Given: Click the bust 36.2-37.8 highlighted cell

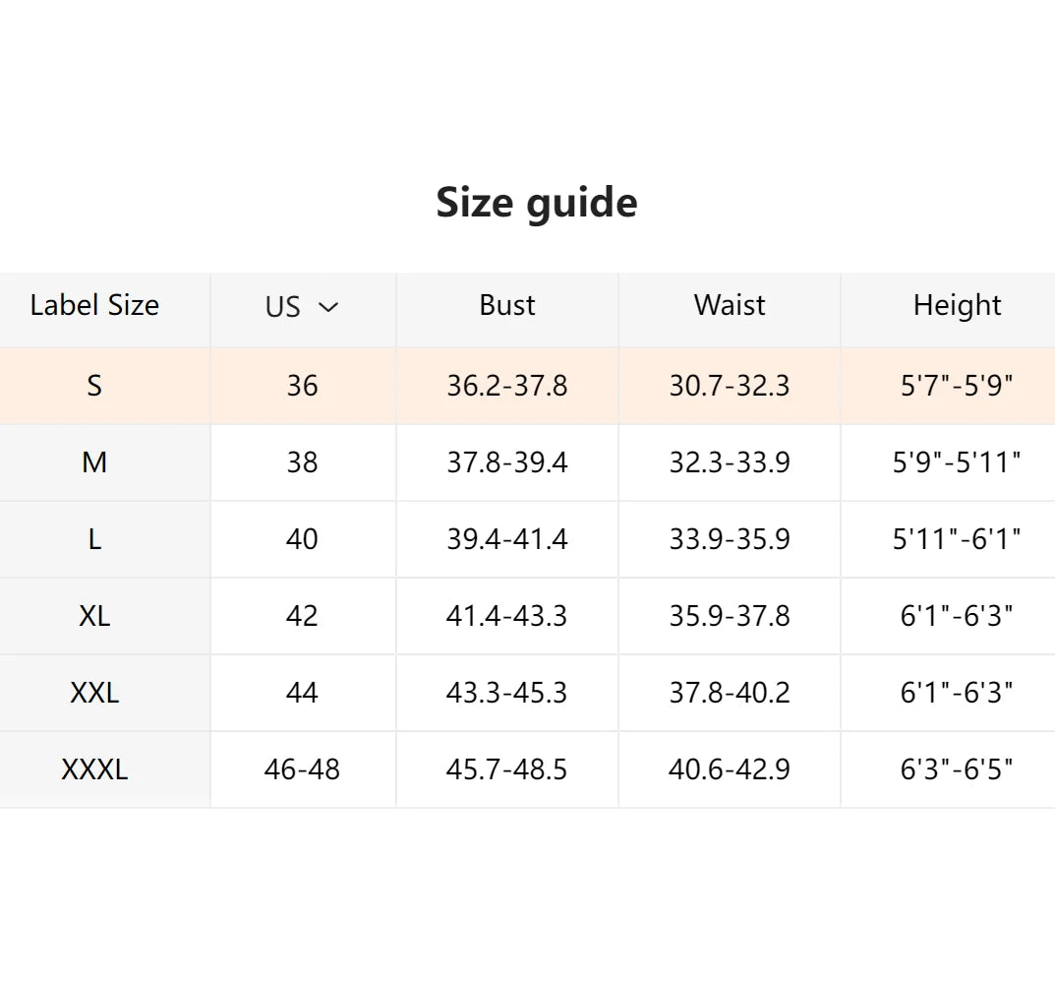Looking at the screenshot, I should [x=507, y=386].
